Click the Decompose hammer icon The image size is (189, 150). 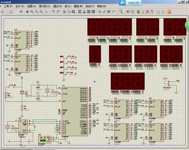(113, 12)
